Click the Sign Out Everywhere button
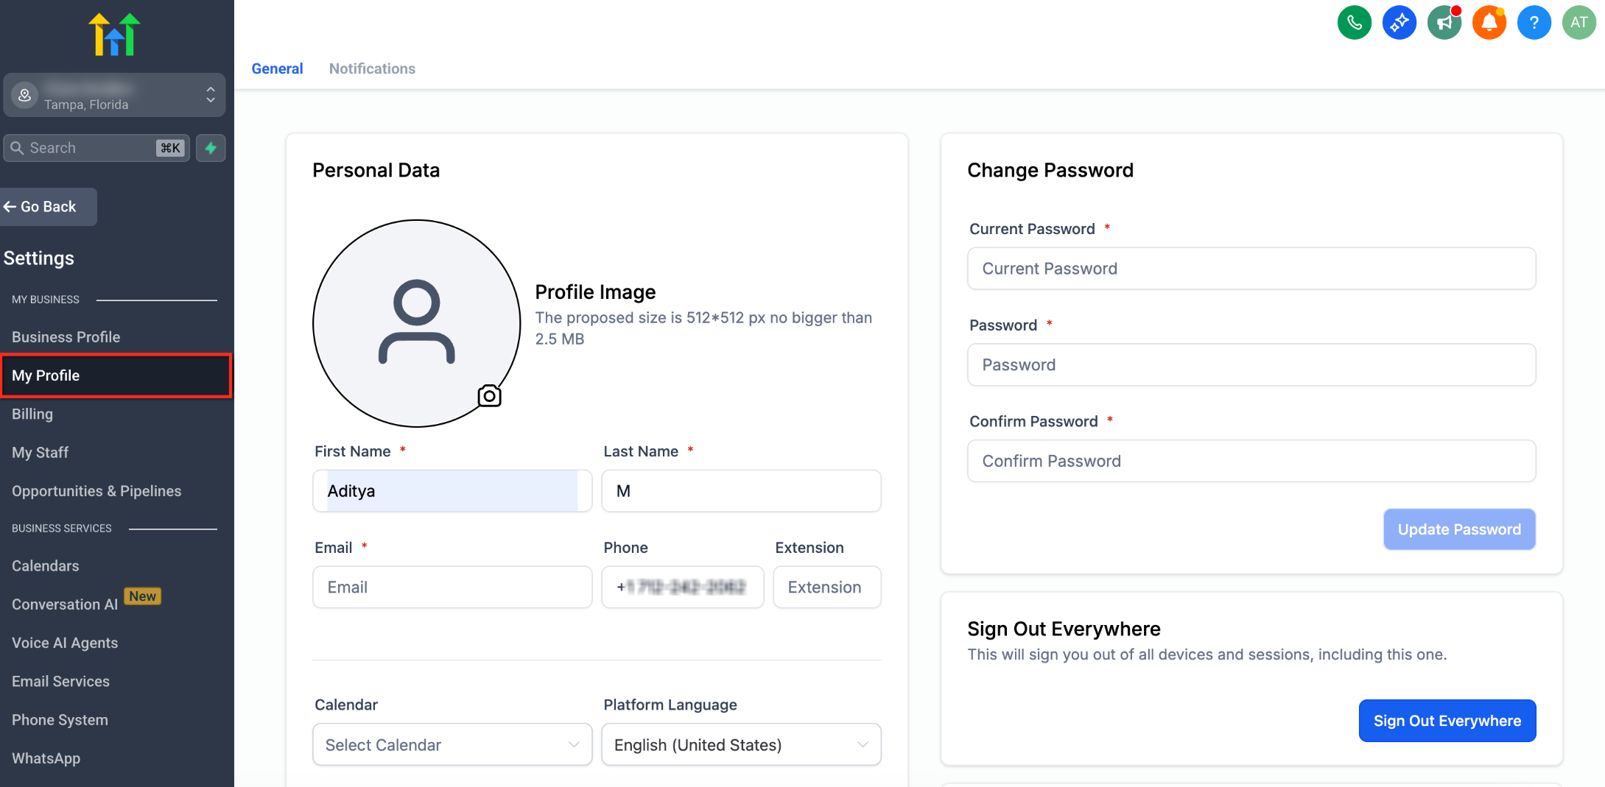Screen dimensions: 1605x787 coord(1447,721)
